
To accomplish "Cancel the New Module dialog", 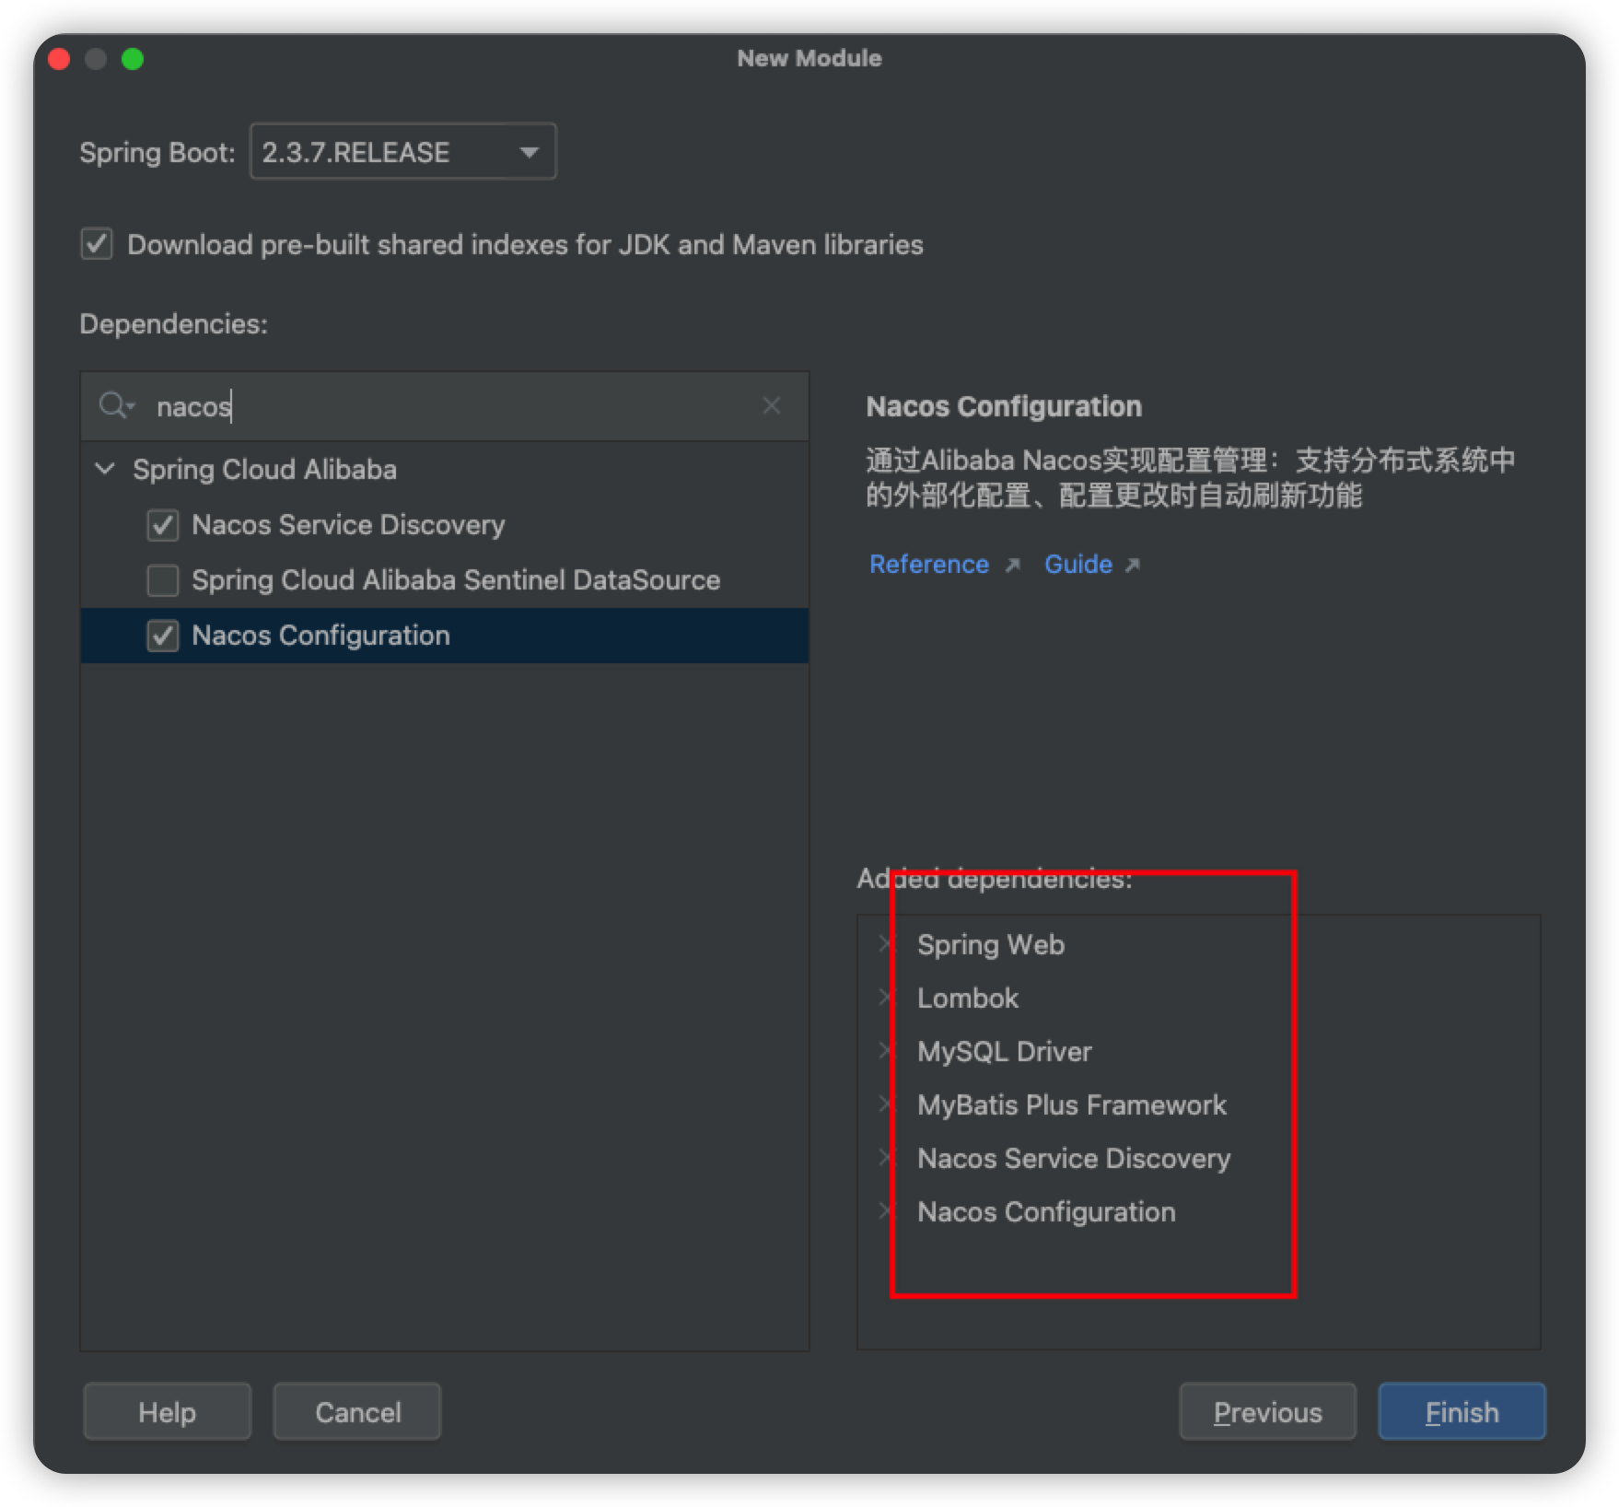I will (357, 1411).
